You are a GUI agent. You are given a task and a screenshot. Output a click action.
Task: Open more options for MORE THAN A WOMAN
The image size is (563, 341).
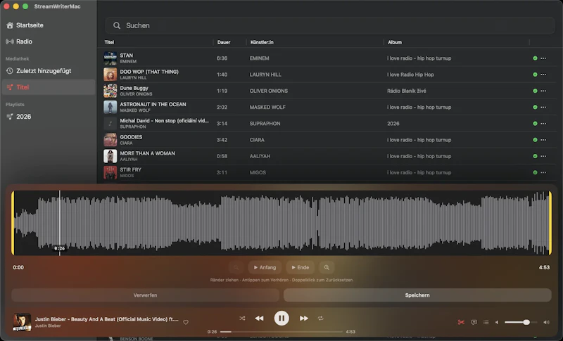tap(543, 156)
